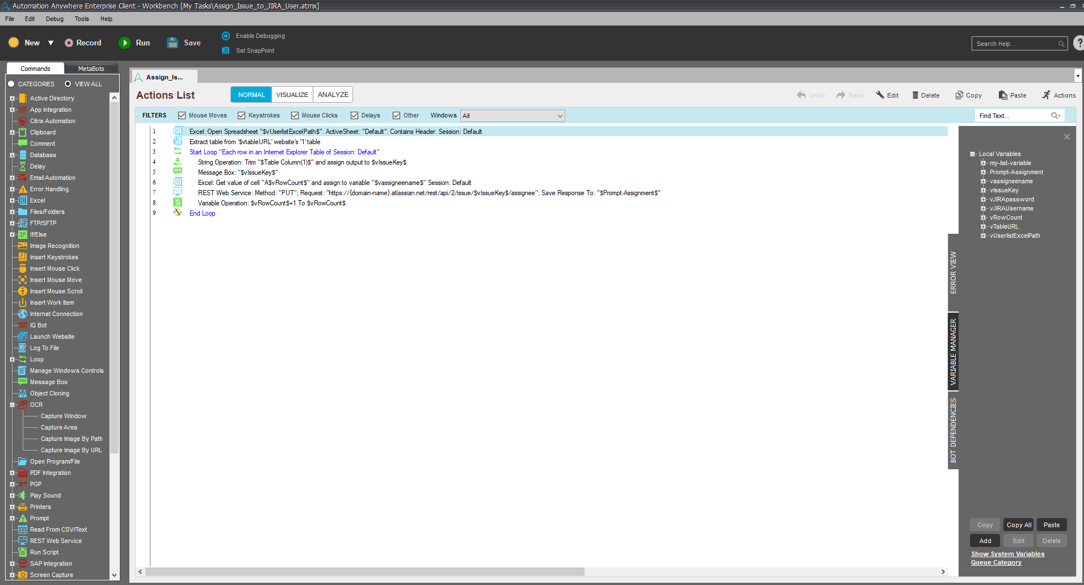Viewport: 1084px width, 585px height.
Task: Open the Tools menu
Action: 82,19
